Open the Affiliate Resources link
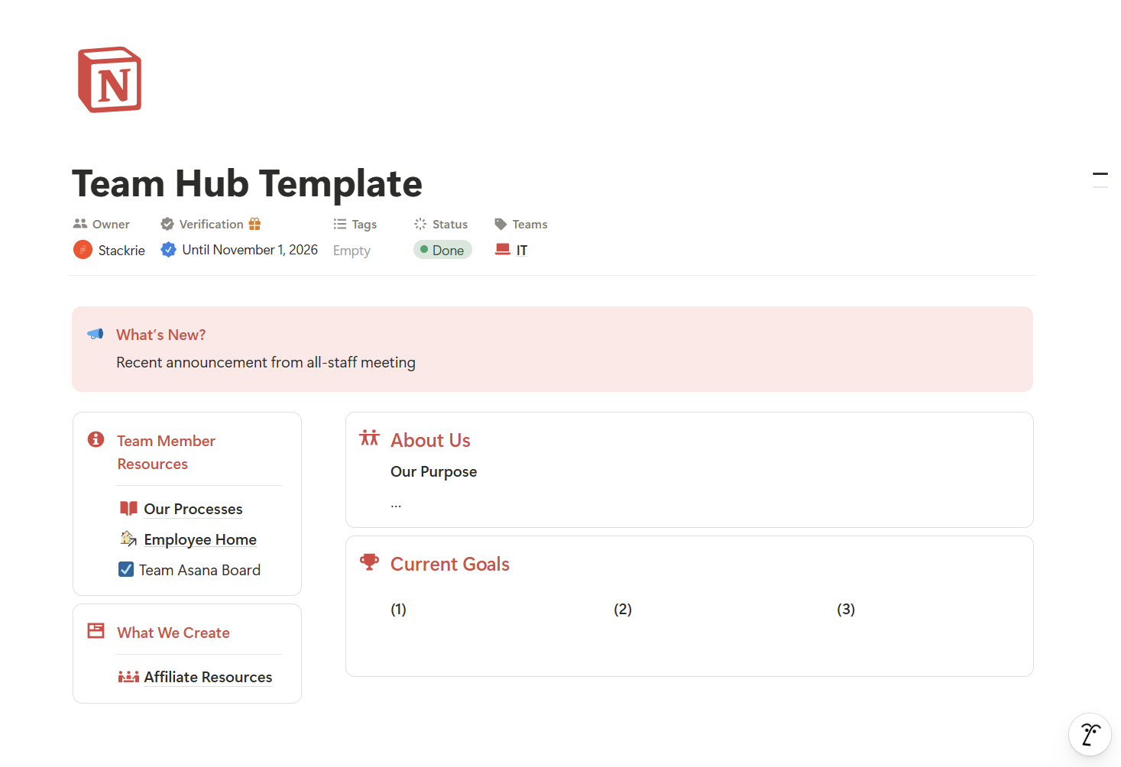Image resolution: width=1121 pixels, height=767 pixels. pos(208,676)
